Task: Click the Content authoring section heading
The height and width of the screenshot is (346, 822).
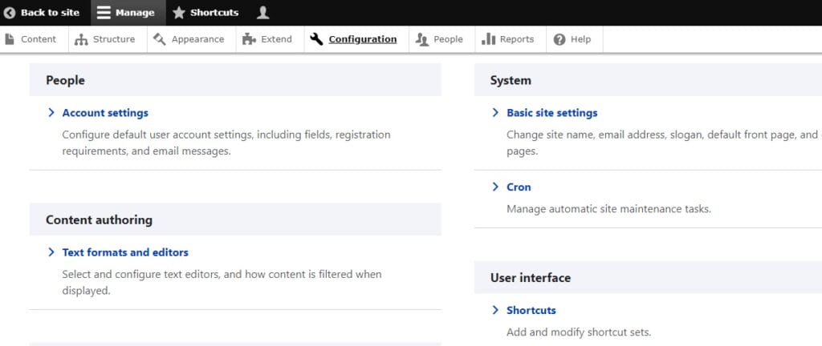Action: click(x=99, y=219)
